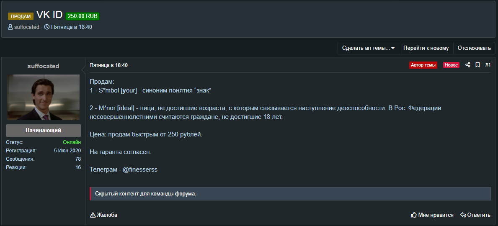Like the post with 'Мне нравится'
This screenshot has height=226, width=498.
(x=432, y=215)
